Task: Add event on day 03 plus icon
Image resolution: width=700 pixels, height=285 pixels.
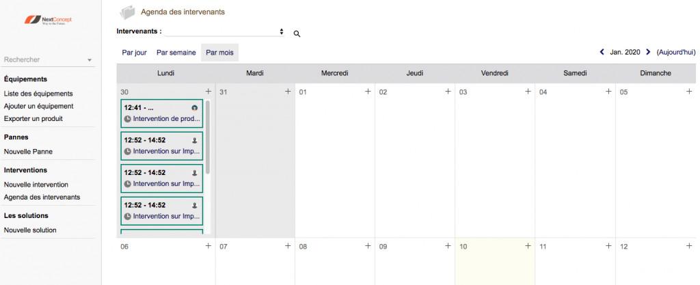Action: 528,92
